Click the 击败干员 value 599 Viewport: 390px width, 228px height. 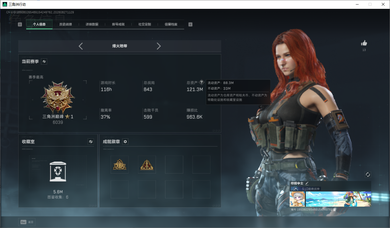click(148, 117)
